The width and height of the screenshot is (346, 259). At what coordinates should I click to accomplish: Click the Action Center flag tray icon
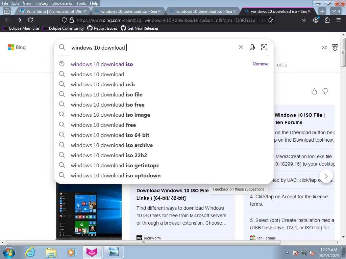[x=296, y=253]
